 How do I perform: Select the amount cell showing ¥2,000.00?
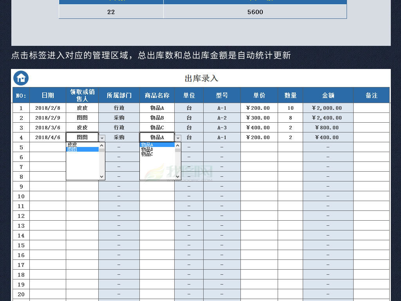point(327,108)
